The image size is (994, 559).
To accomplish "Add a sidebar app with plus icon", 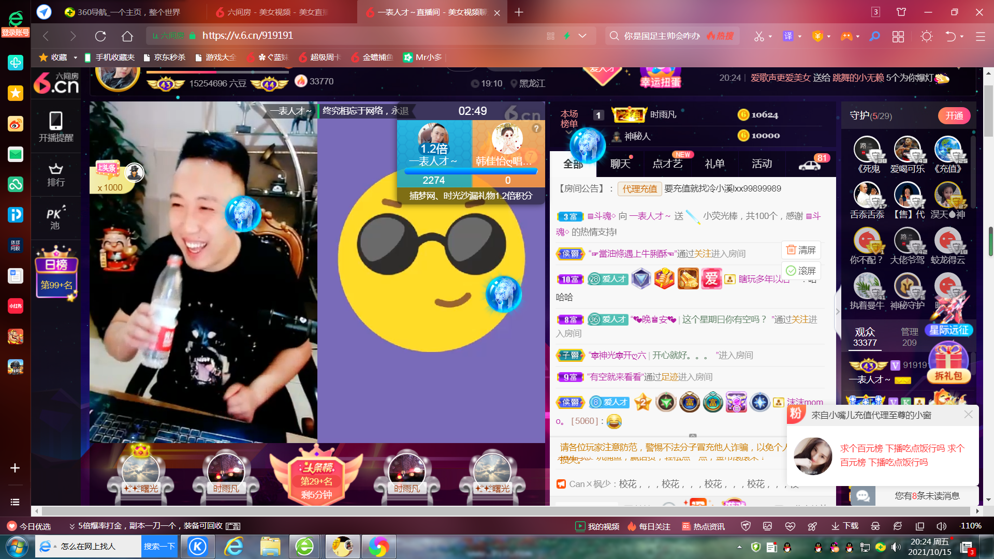I will pos(15,468).
